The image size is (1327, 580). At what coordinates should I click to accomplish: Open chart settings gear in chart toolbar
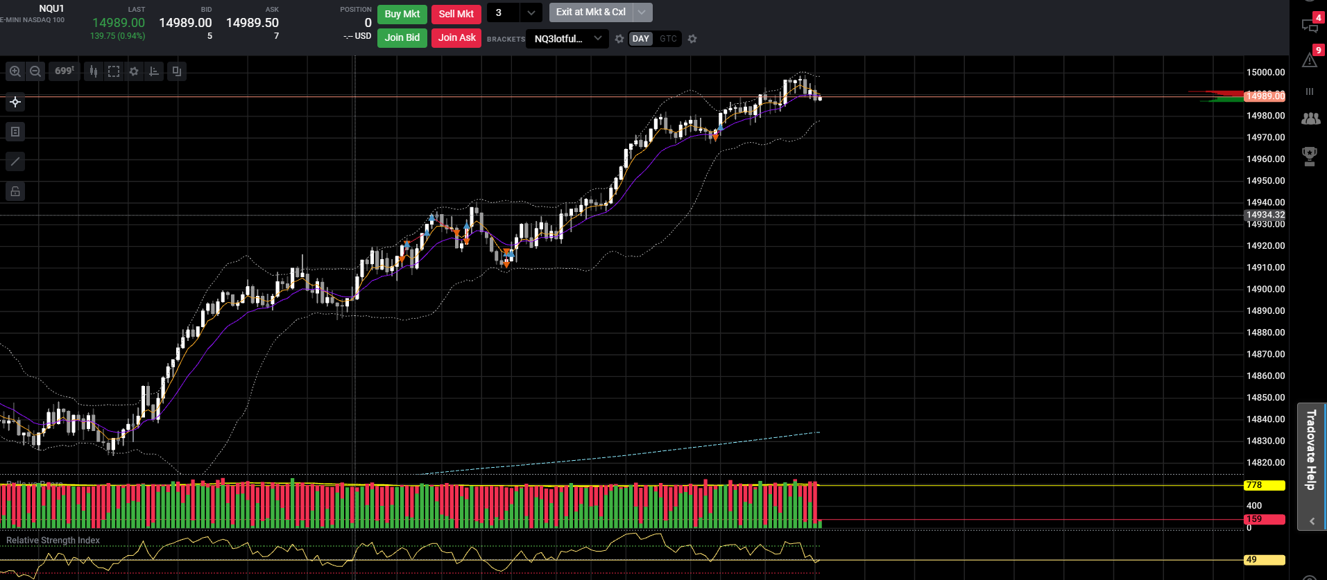click(x=134, y=71)
